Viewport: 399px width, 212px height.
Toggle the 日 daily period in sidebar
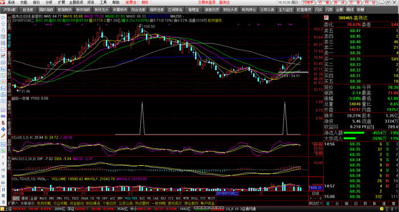click(3, 190)
